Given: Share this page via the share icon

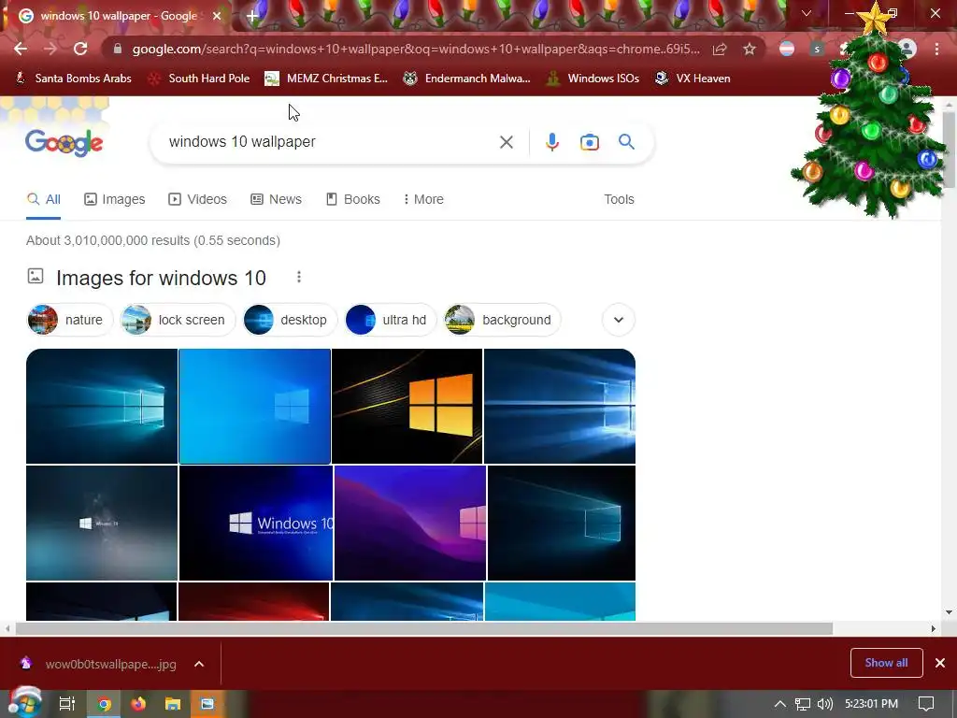Looking at the screenshot, I should pos(720,49).
